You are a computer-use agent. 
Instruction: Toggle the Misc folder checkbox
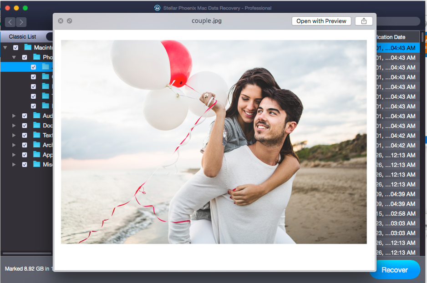click(x=25, y=164)
